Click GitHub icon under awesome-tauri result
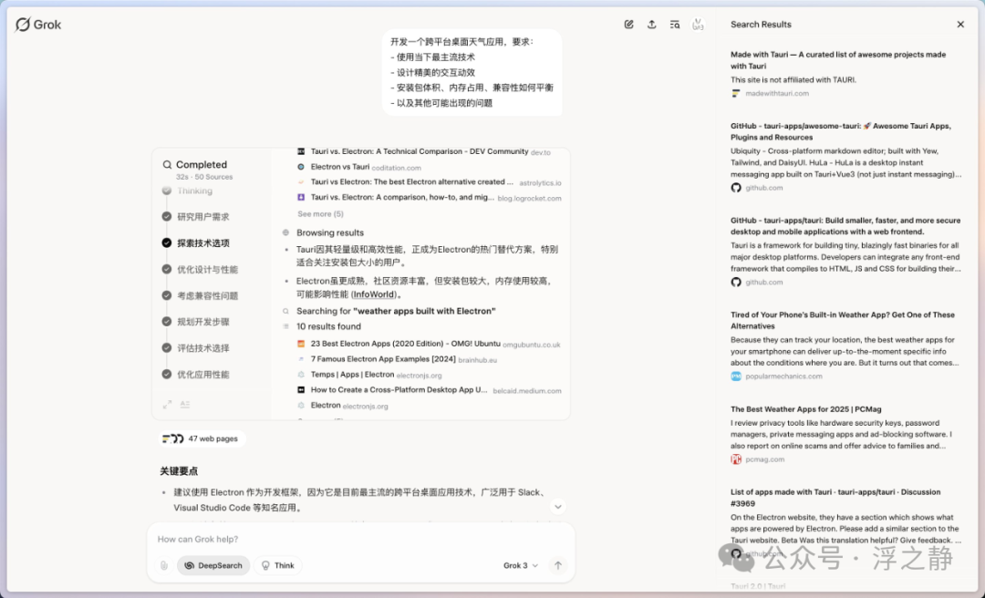 point(736,188)
